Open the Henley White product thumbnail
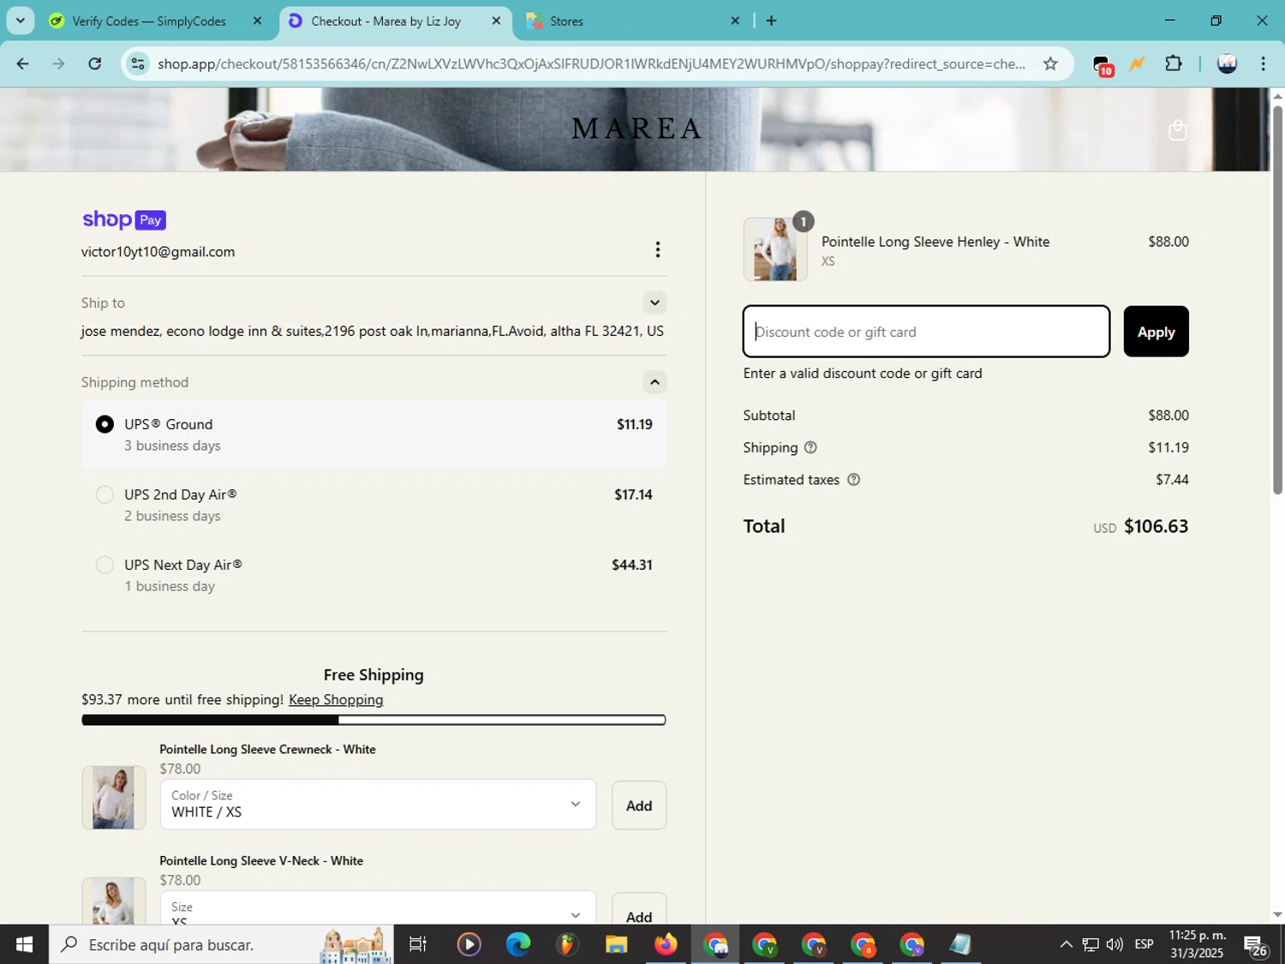 [x=775, y=249]
